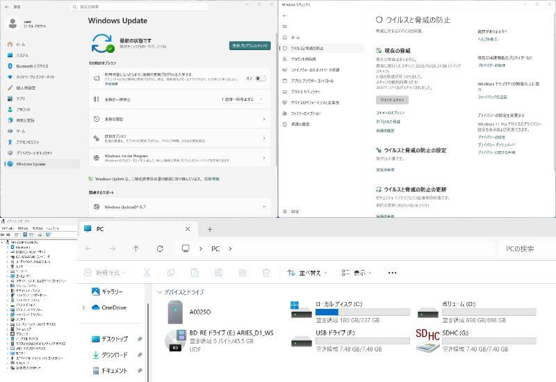The image size is (556, 382).
Task: Open the 1週間一時停止する pause dropdown
Action: pos(243,100)
